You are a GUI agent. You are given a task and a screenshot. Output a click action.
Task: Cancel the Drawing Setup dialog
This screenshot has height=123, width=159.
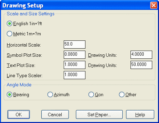tap(55, 115)
